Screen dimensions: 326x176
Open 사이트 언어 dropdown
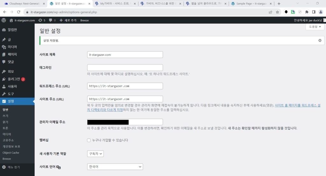115,167
